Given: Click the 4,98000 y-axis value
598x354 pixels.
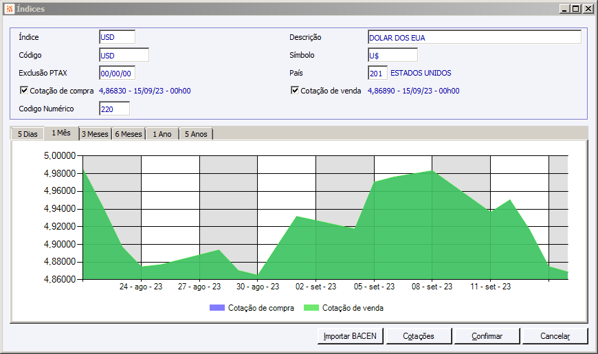Looking at the screenshot, I should coord(60,173).
